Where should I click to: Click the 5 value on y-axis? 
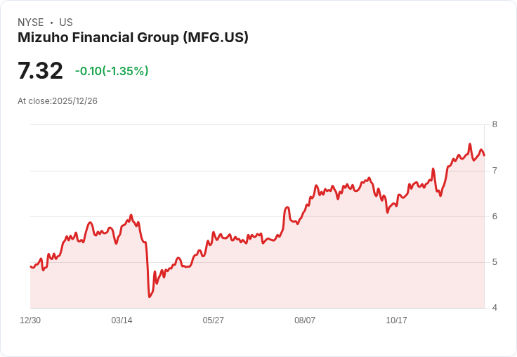(x=495, y=262)
